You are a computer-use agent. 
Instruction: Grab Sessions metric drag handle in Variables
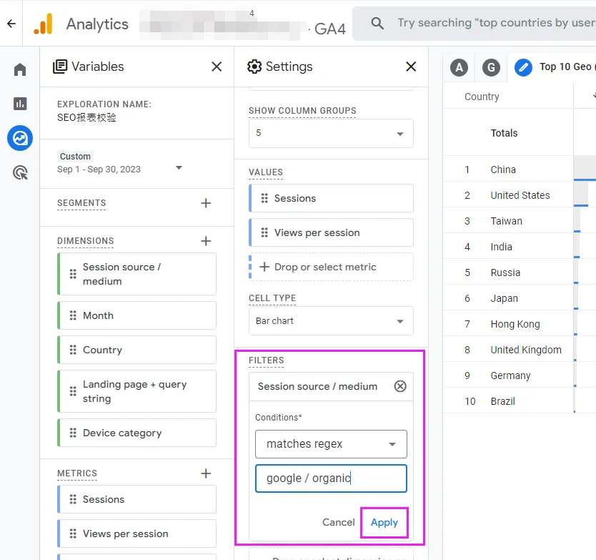point(73,499)
